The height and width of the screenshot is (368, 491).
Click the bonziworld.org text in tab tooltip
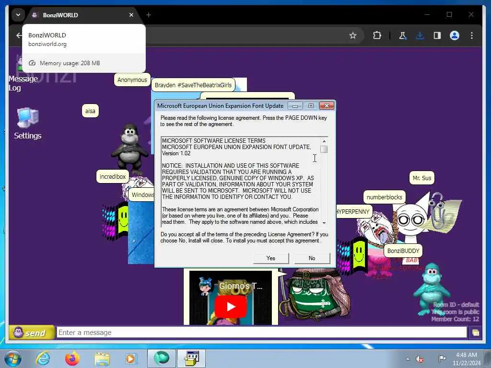point(47,44)
